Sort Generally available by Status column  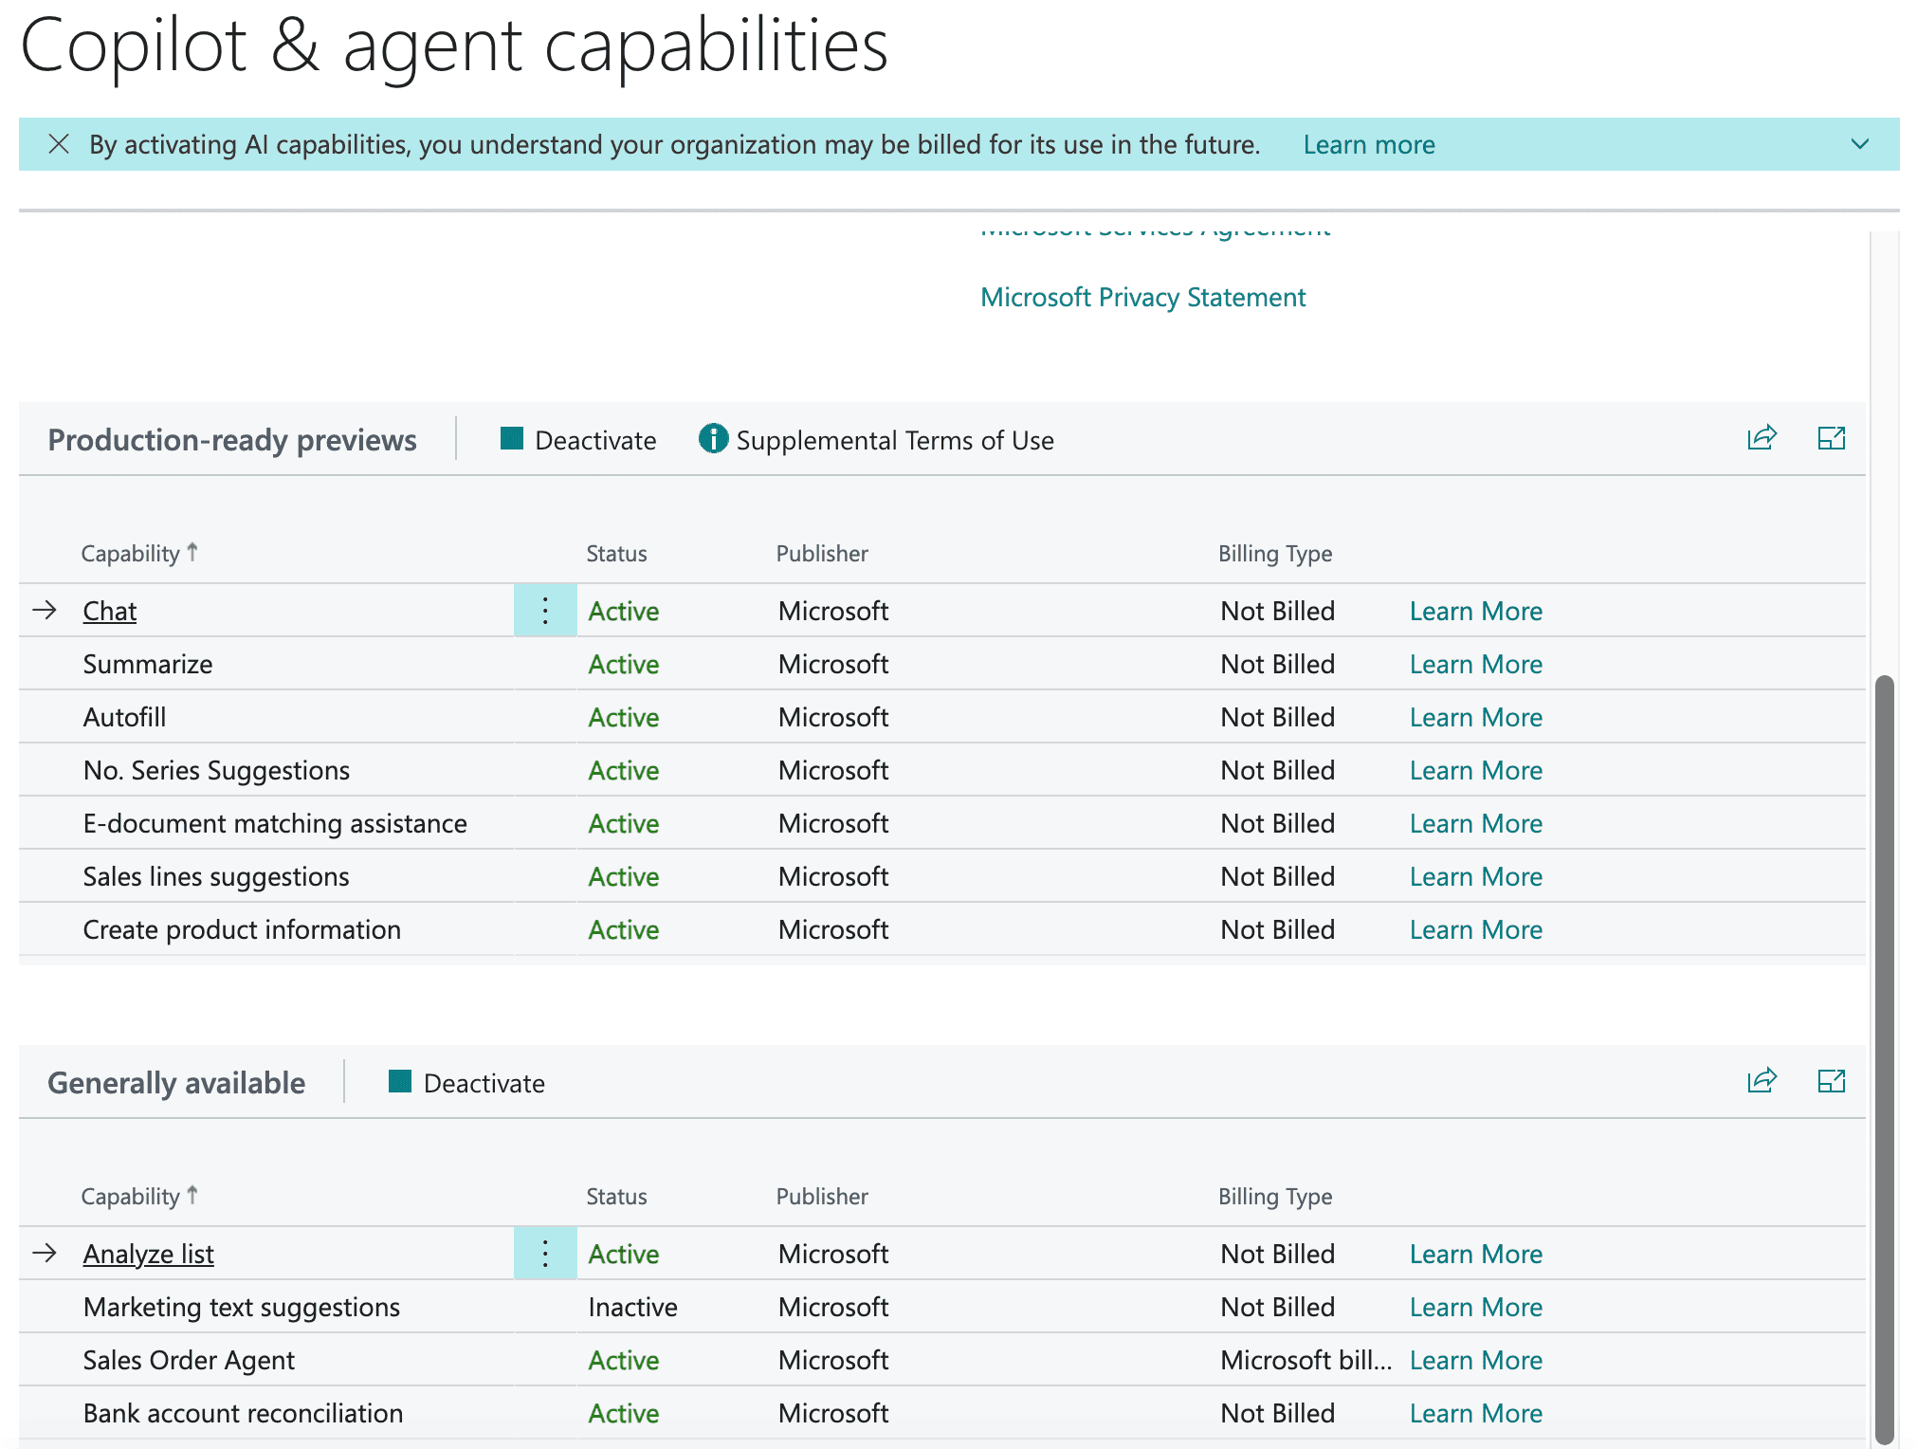coord(616,1196)
